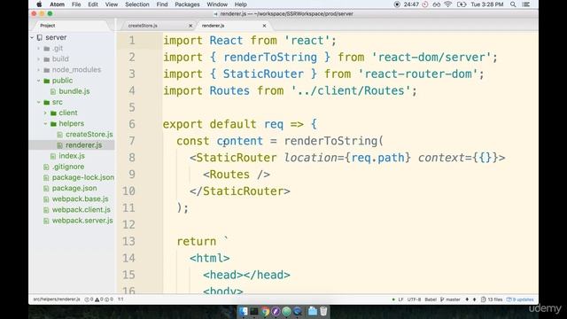Open the File menu
567x319 pixels.
[76, 4]
